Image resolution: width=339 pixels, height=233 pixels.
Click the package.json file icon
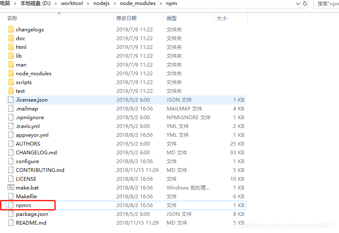pyautogui.click(x=11, y=214)
